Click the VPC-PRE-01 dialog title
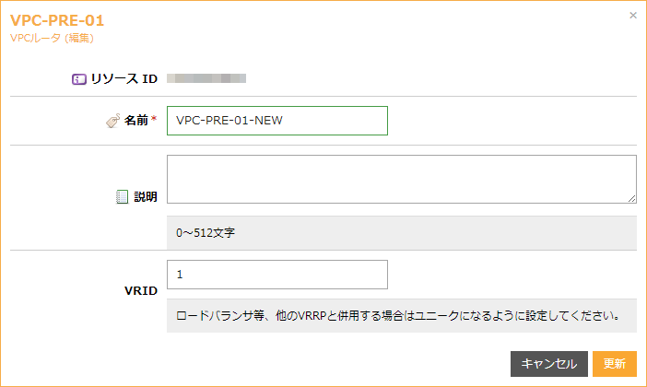Image resolution: width=647 pixels, height=387 pixels. point(57,20)
